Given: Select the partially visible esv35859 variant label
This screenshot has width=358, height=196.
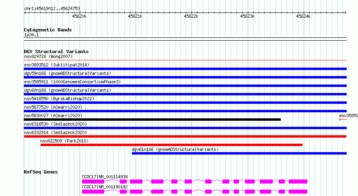Looking at the screenshot, I should (348, 116).
